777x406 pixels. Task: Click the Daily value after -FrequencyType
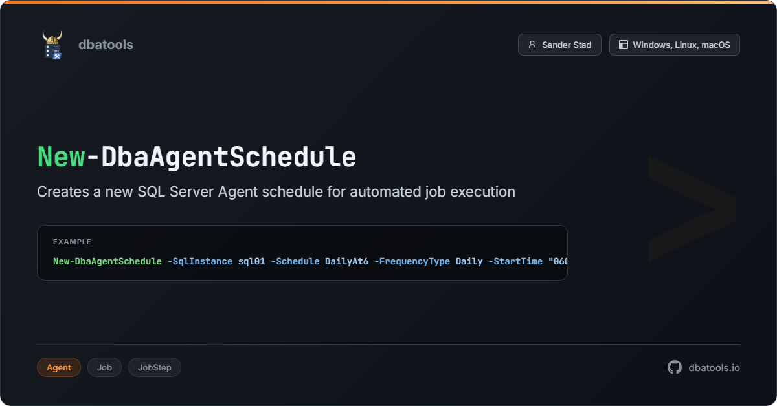click(469, 261)
